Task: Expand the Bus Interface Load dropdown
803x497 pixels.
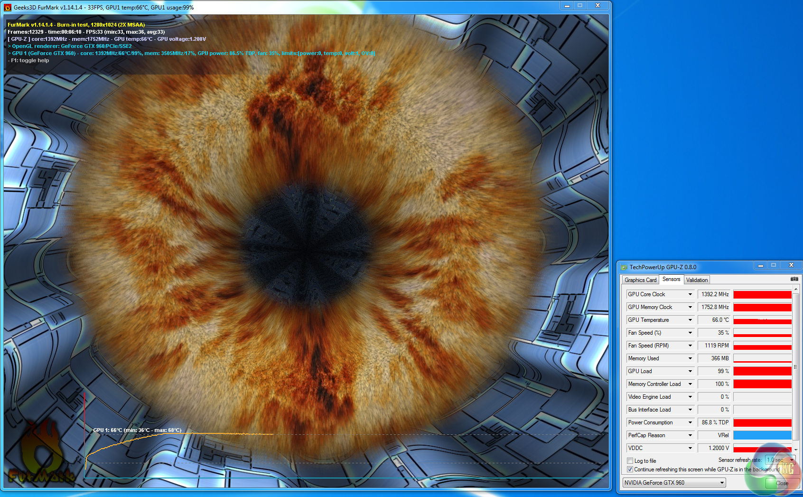Action: 690,410
